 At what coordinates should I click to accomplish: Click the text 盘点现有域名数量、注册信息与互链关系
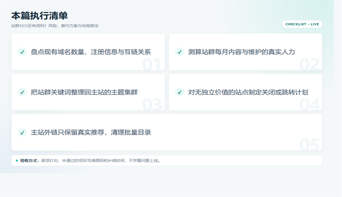(91, 52)
